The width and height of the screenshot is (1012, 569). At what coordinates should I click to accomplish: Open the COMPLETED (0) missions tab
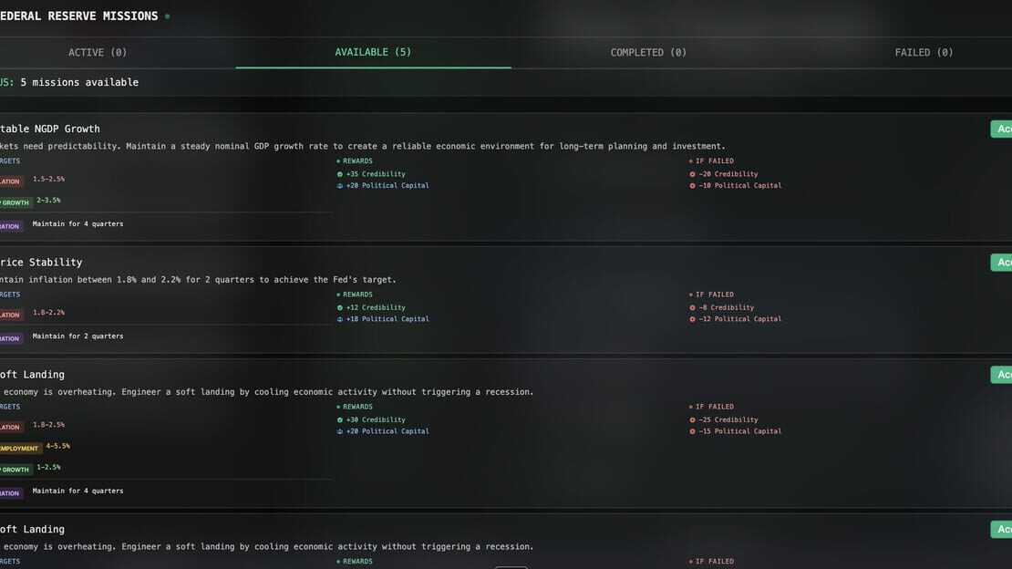pos(648,52)
